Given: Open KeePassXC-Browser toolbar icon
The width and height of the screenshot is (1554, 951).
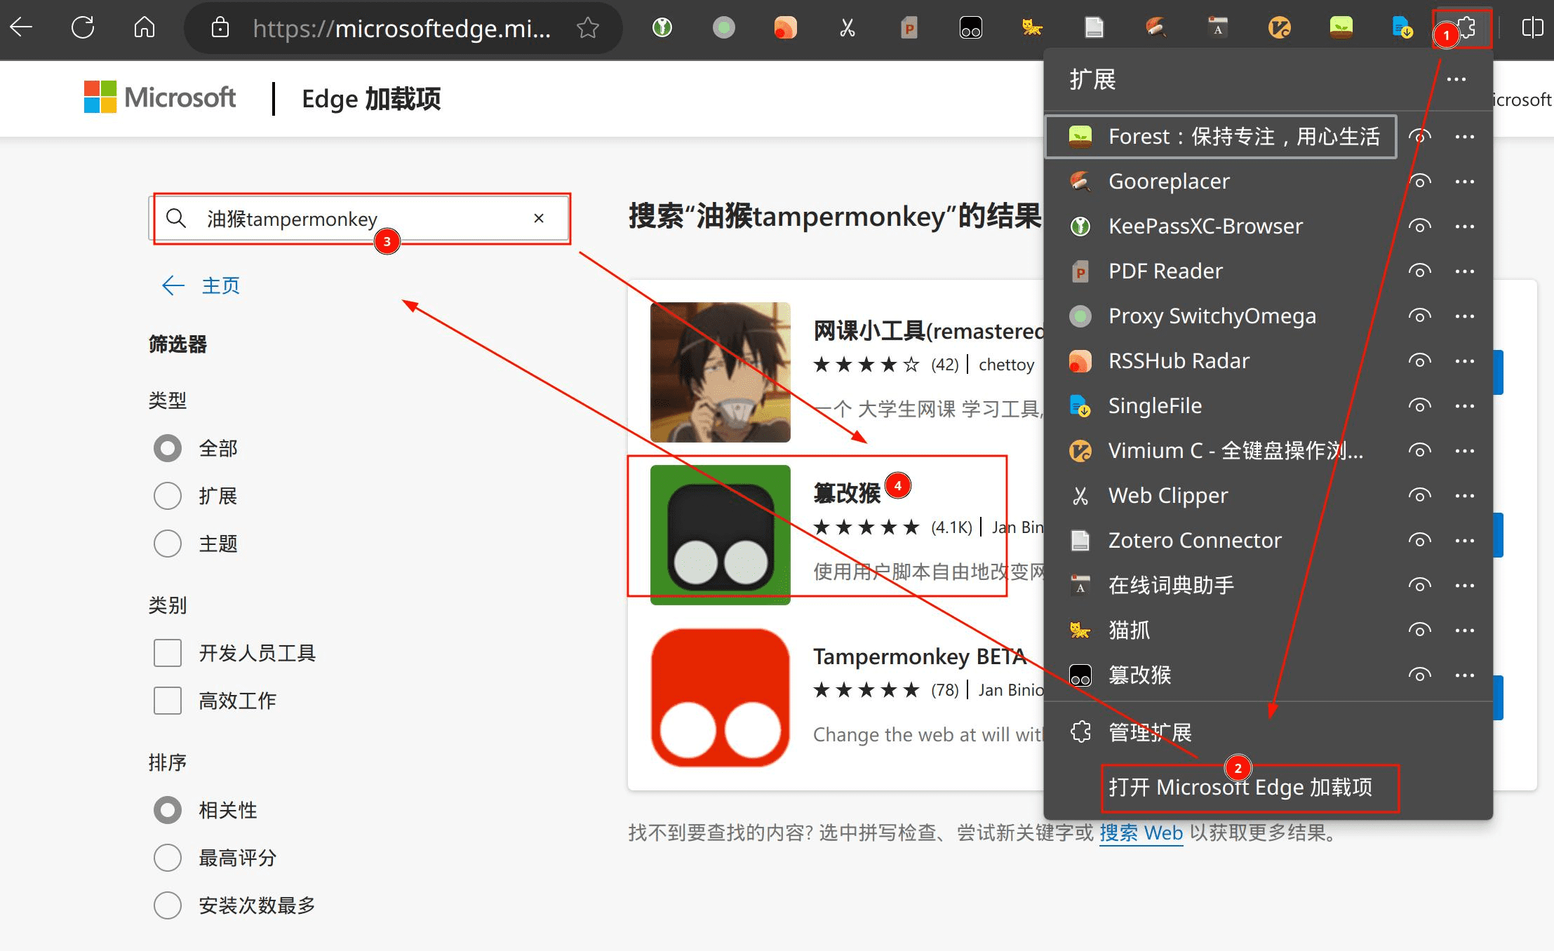Looking at the screenshot, I should (662, 27).
